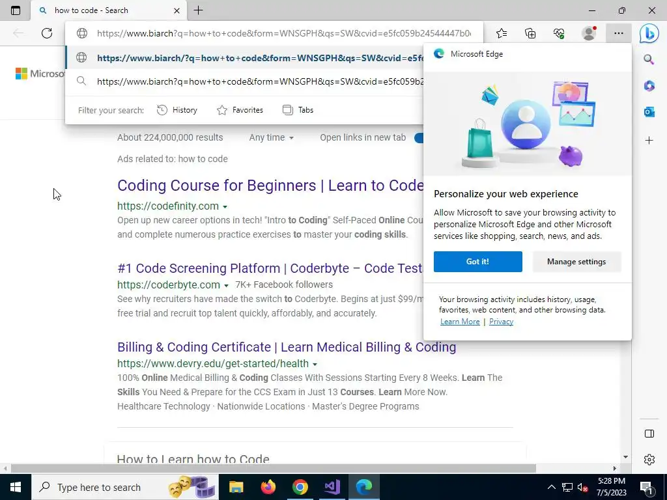Click the vertical scrollbar down arrow
Viewport: 667px width, 500px height.
click(625, 458)
